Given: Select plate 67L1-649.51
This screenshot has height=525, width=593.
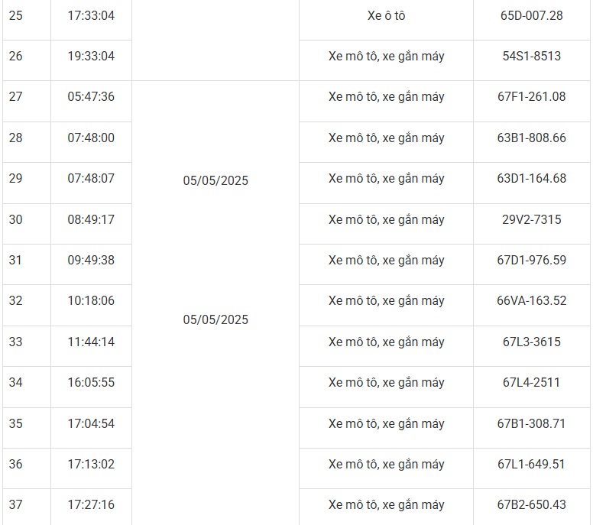Looking at the screenshot, I should (x=531, y=465).
